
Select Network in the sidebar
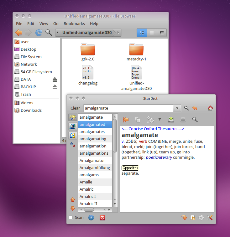pos(37,64)
